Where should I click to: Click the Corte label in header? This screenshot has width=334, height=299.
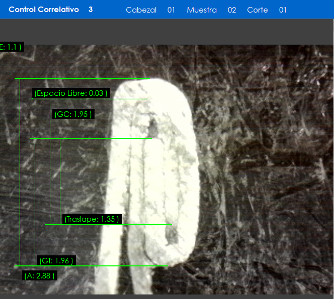click(x=257, y=10)
